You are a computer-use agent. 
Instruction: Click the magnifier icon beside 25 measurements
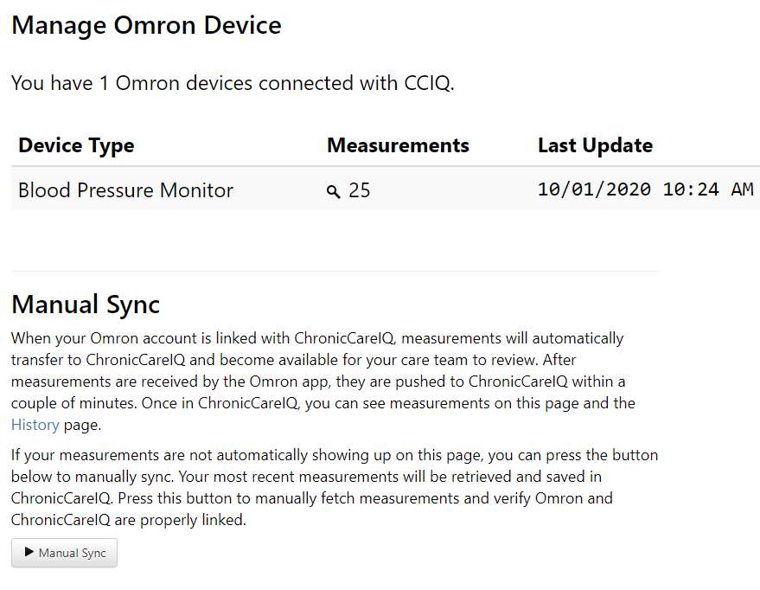333,191
